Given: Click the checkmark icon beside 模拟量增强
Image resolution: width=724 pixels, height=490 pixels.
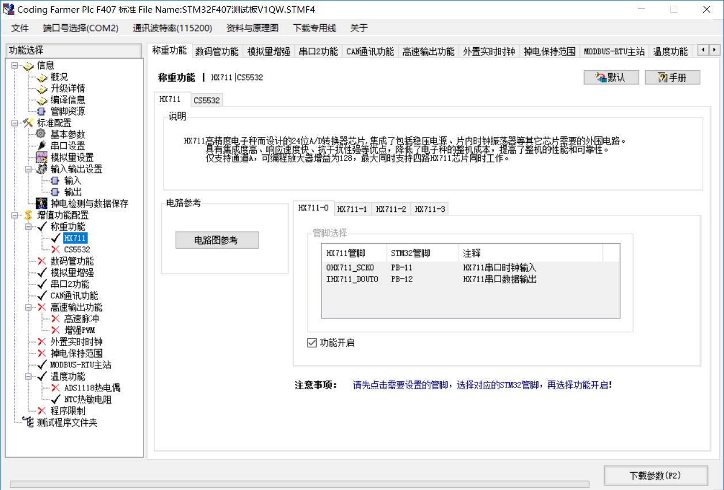Looking at the screenshot, I should tap(41, 273).
